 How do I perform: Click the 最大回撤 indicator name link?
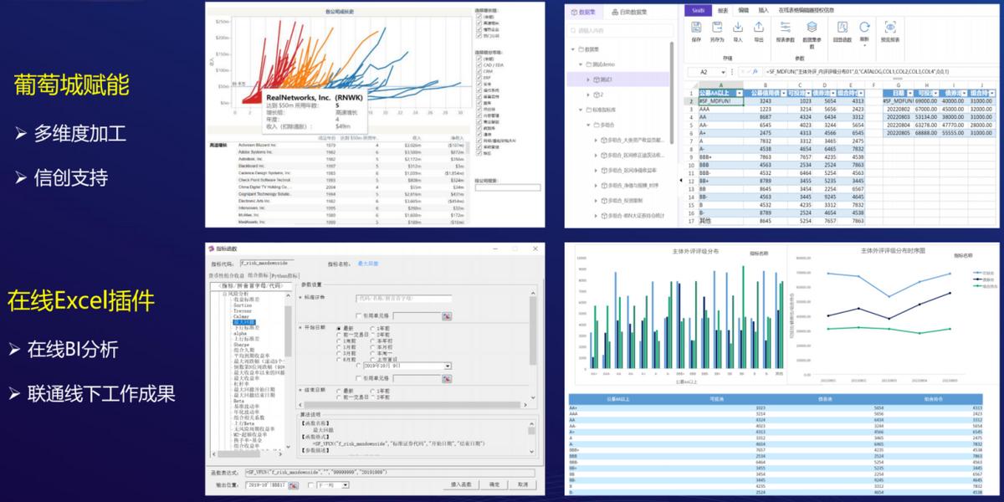point(368,263)
